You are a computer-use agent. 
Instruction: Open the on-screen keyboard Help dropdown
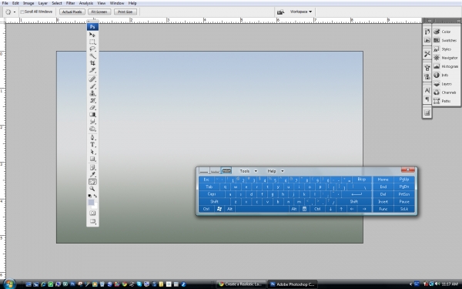(x=276, y=171)
